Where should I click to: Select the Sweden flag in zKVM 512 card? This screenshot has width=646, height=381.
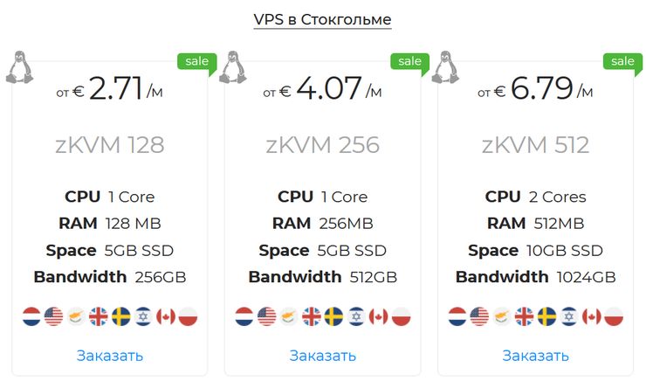pos(546,316)
